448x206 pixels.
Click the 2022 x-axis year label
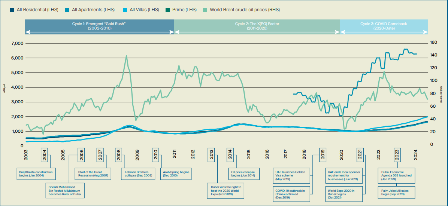click(x=378, y=155)
